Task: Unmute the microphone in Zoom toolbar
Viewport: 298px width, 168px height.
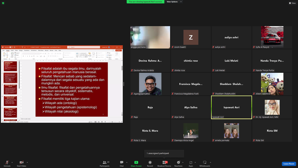Action: tap(7, 163)
